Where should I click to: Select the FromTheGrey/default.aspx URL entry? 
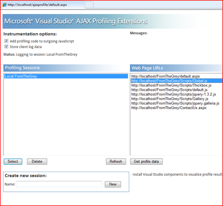point(177,76)
